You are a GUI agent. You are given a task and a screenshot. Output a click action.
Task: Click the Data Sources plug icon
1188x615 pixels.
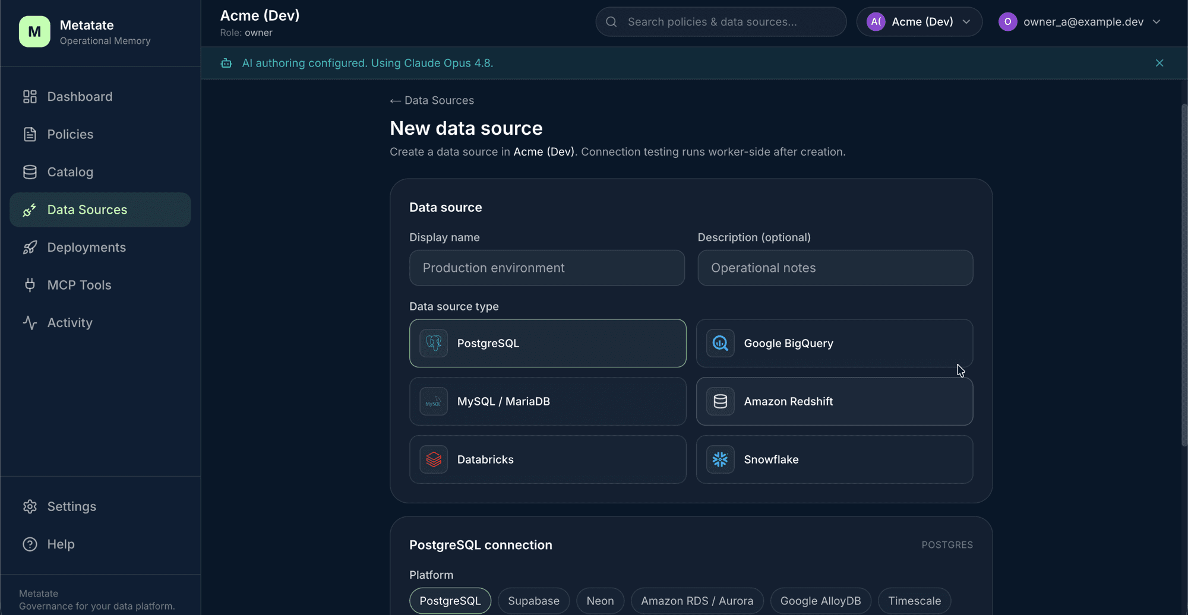(x=30, y=210)
